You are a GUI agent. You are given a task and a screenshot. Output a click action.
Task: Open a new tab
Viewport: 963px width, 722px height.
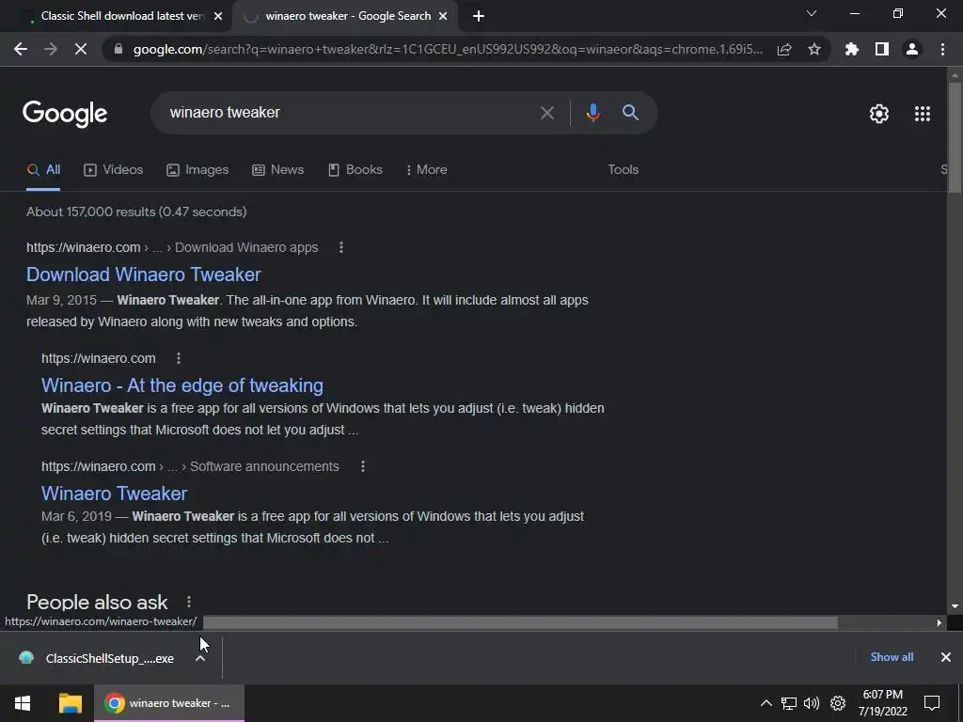click(x=479, y=17)
